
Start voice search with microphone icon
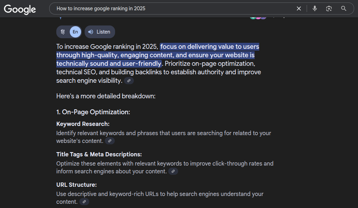(x=315, y=8)
